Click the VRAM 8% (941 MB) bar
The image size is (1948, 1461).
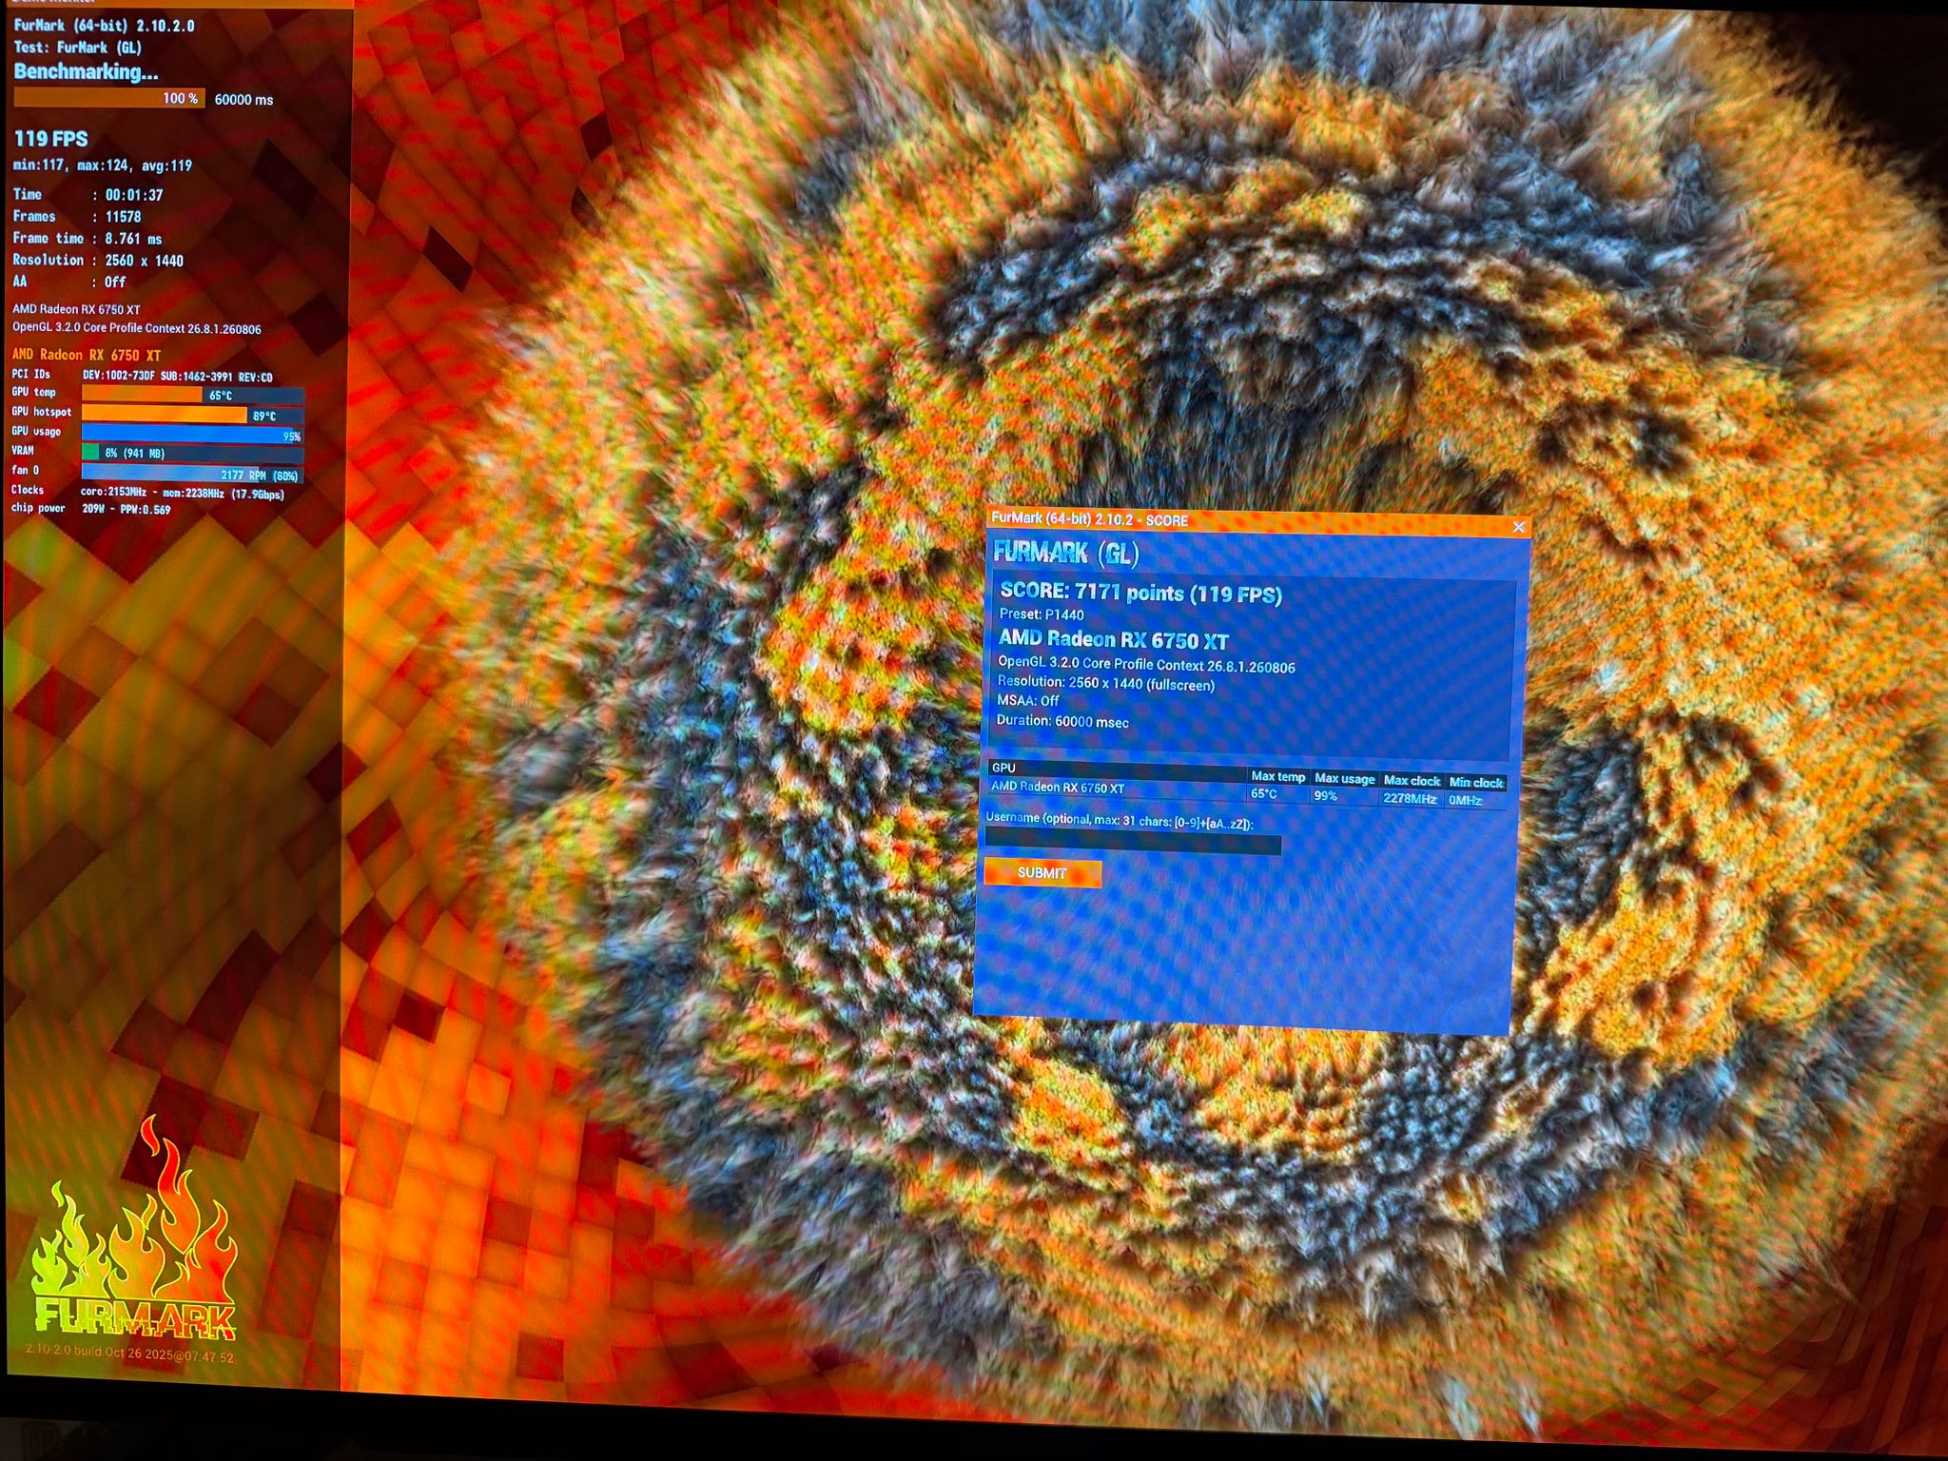[193, 453]
